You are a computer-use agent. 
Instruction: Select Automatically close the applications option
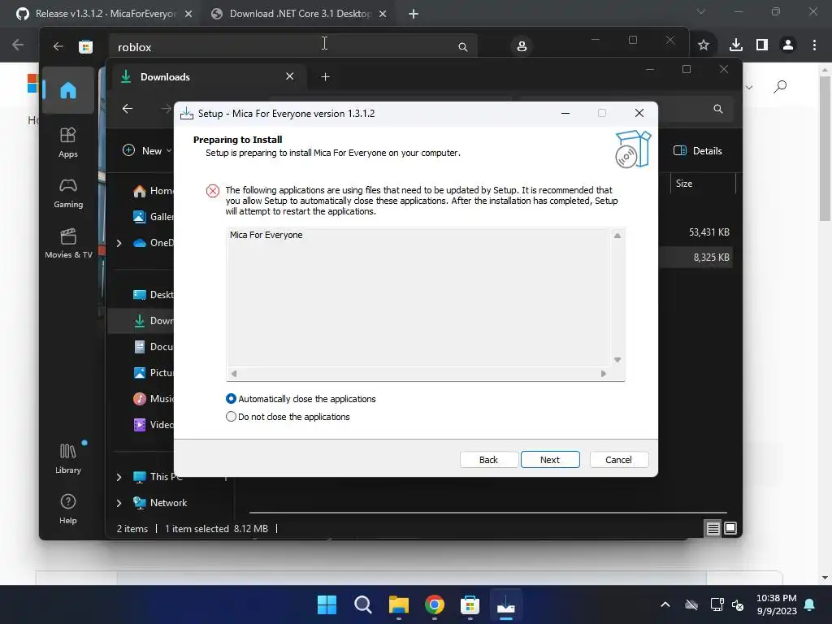click(301, 398)
